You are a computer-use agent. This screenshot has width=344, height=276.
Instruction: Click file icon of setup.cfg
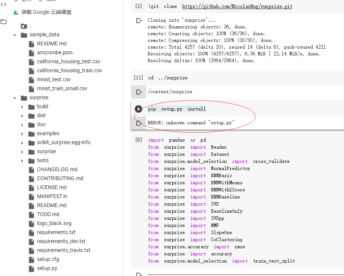coord(31,260)
